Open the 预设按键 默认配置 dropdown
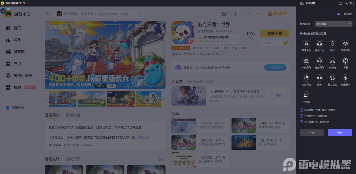This screenshot has width=356, height=174. click(x=333, y=24)
